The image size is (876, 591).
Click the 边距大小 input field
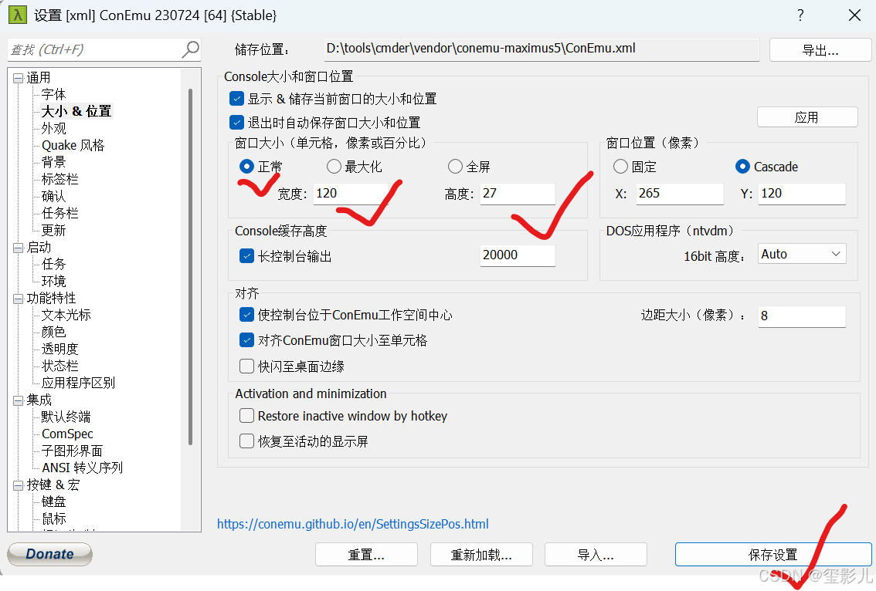point(802,316)
